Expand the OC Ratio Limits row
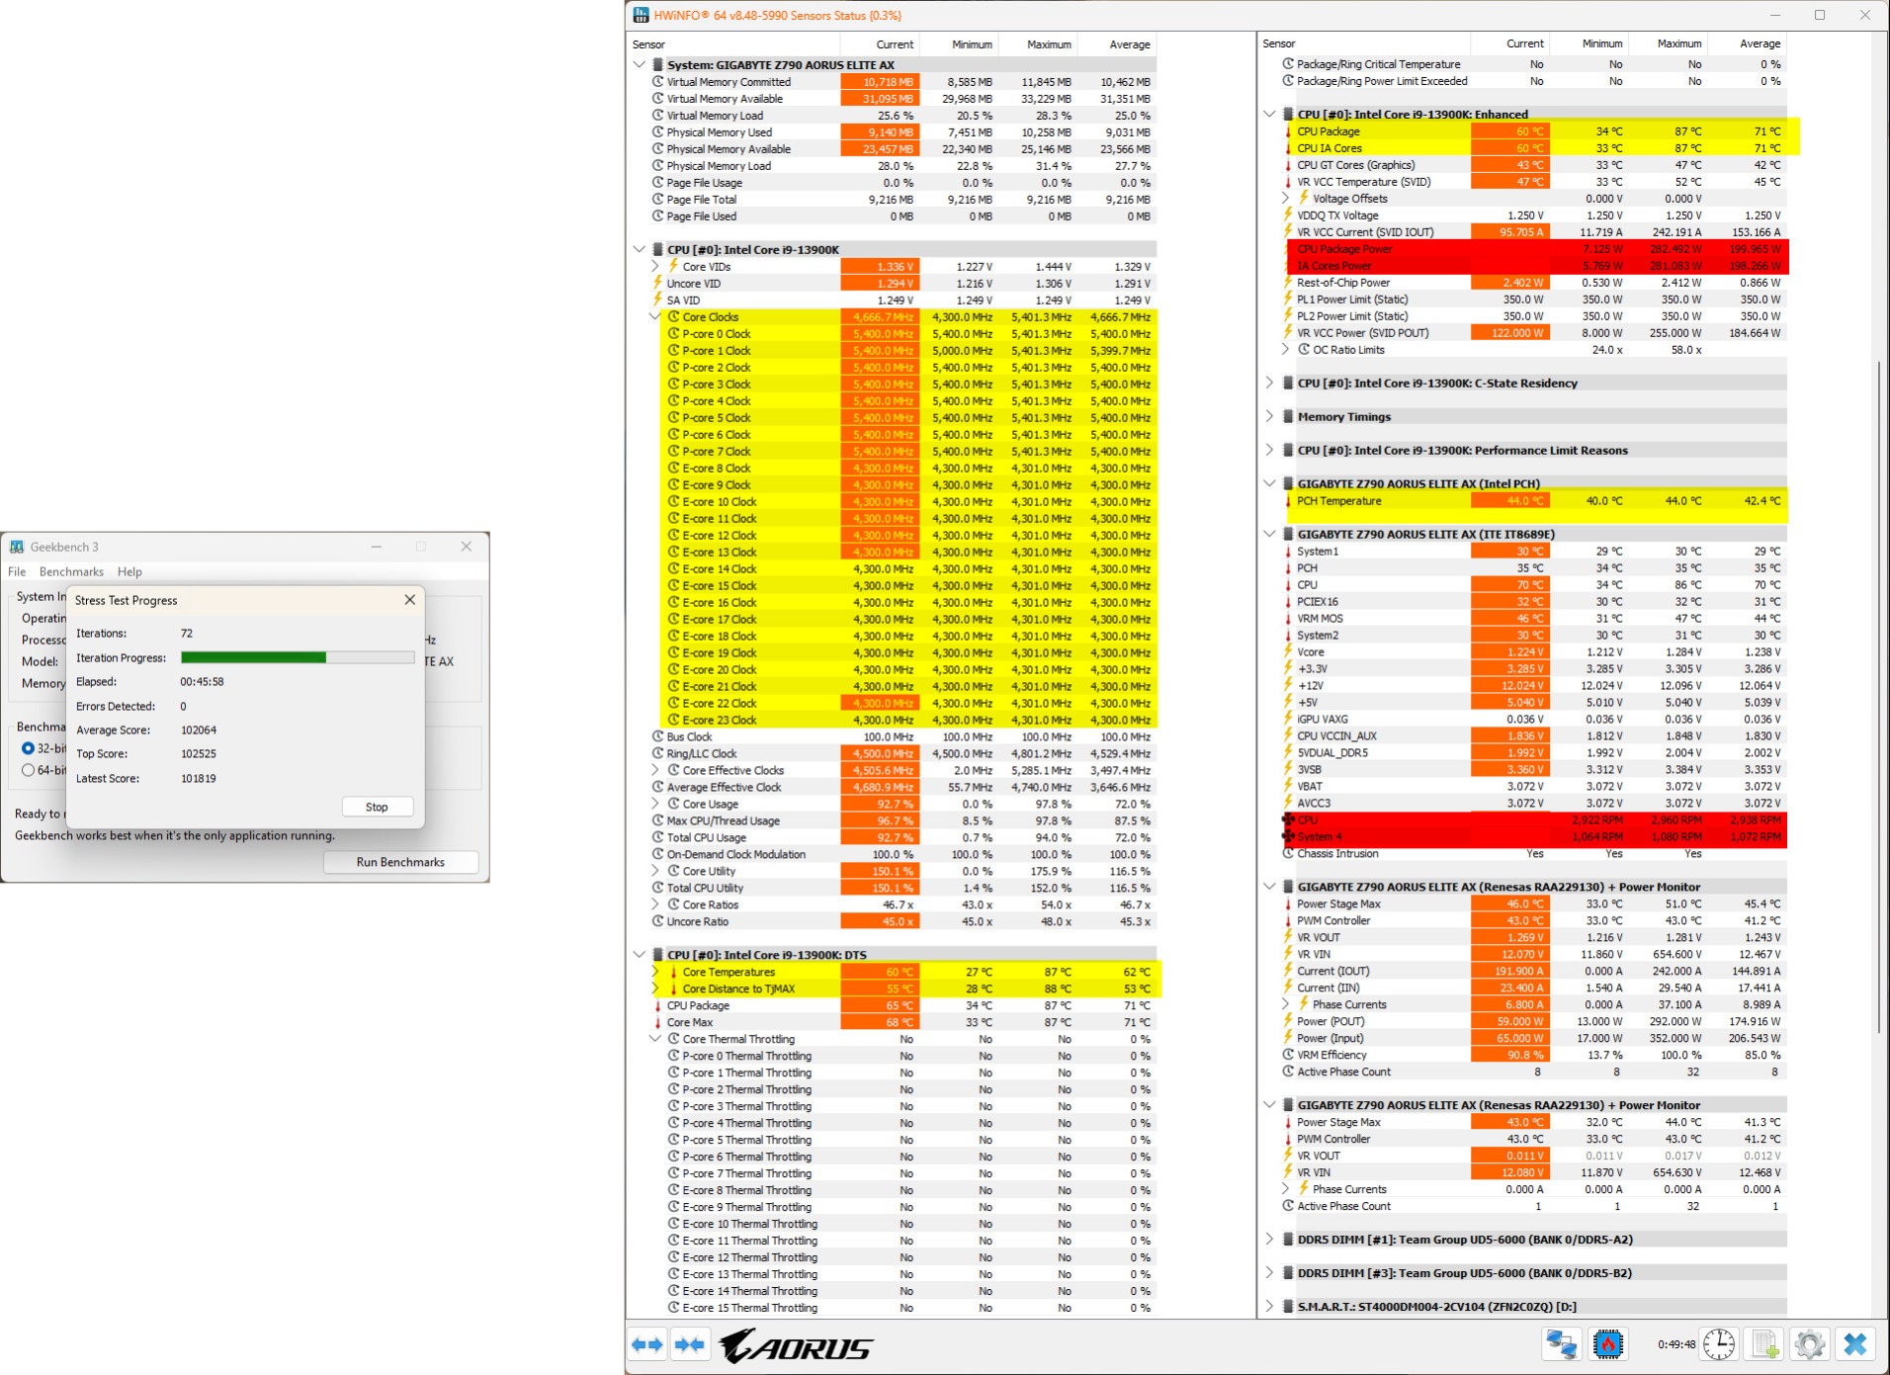Screen dimensions: 1890x1375 (x=1286, y=350)
